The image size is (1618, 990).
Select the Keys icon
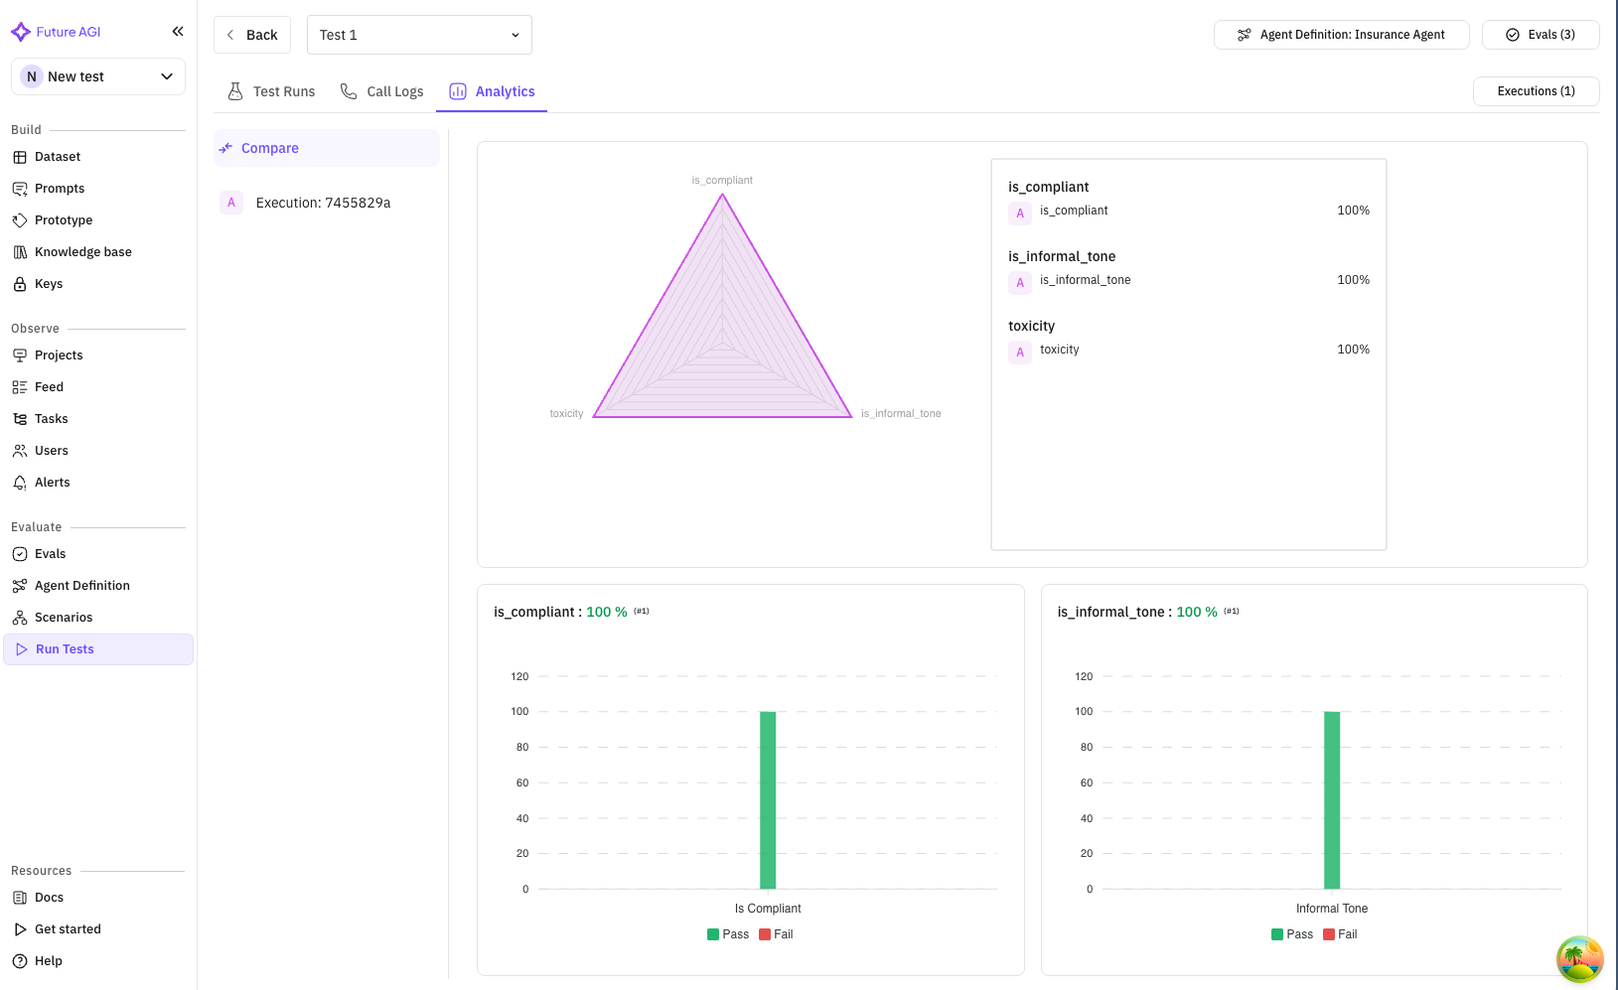[21, 283]
